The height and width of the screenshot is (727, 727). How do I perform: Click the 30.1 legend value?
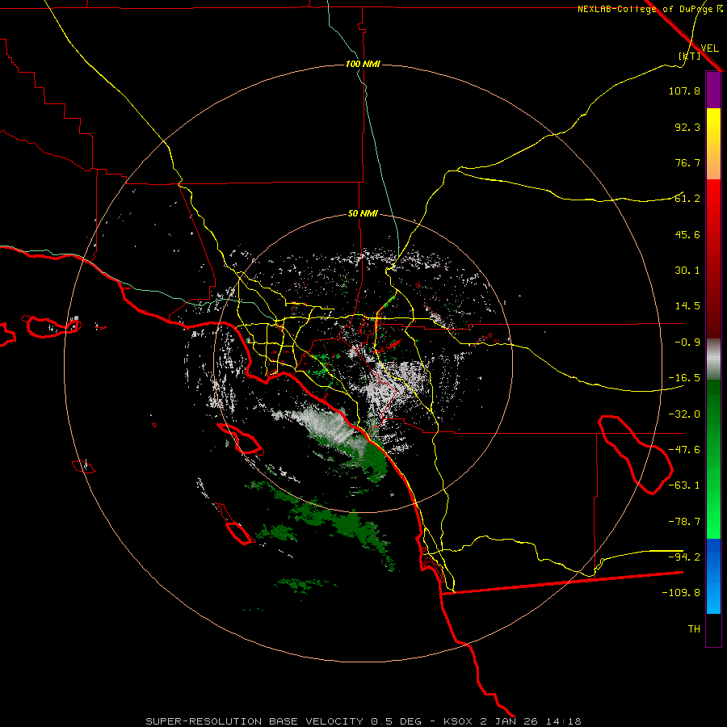(x=687, y=271)
